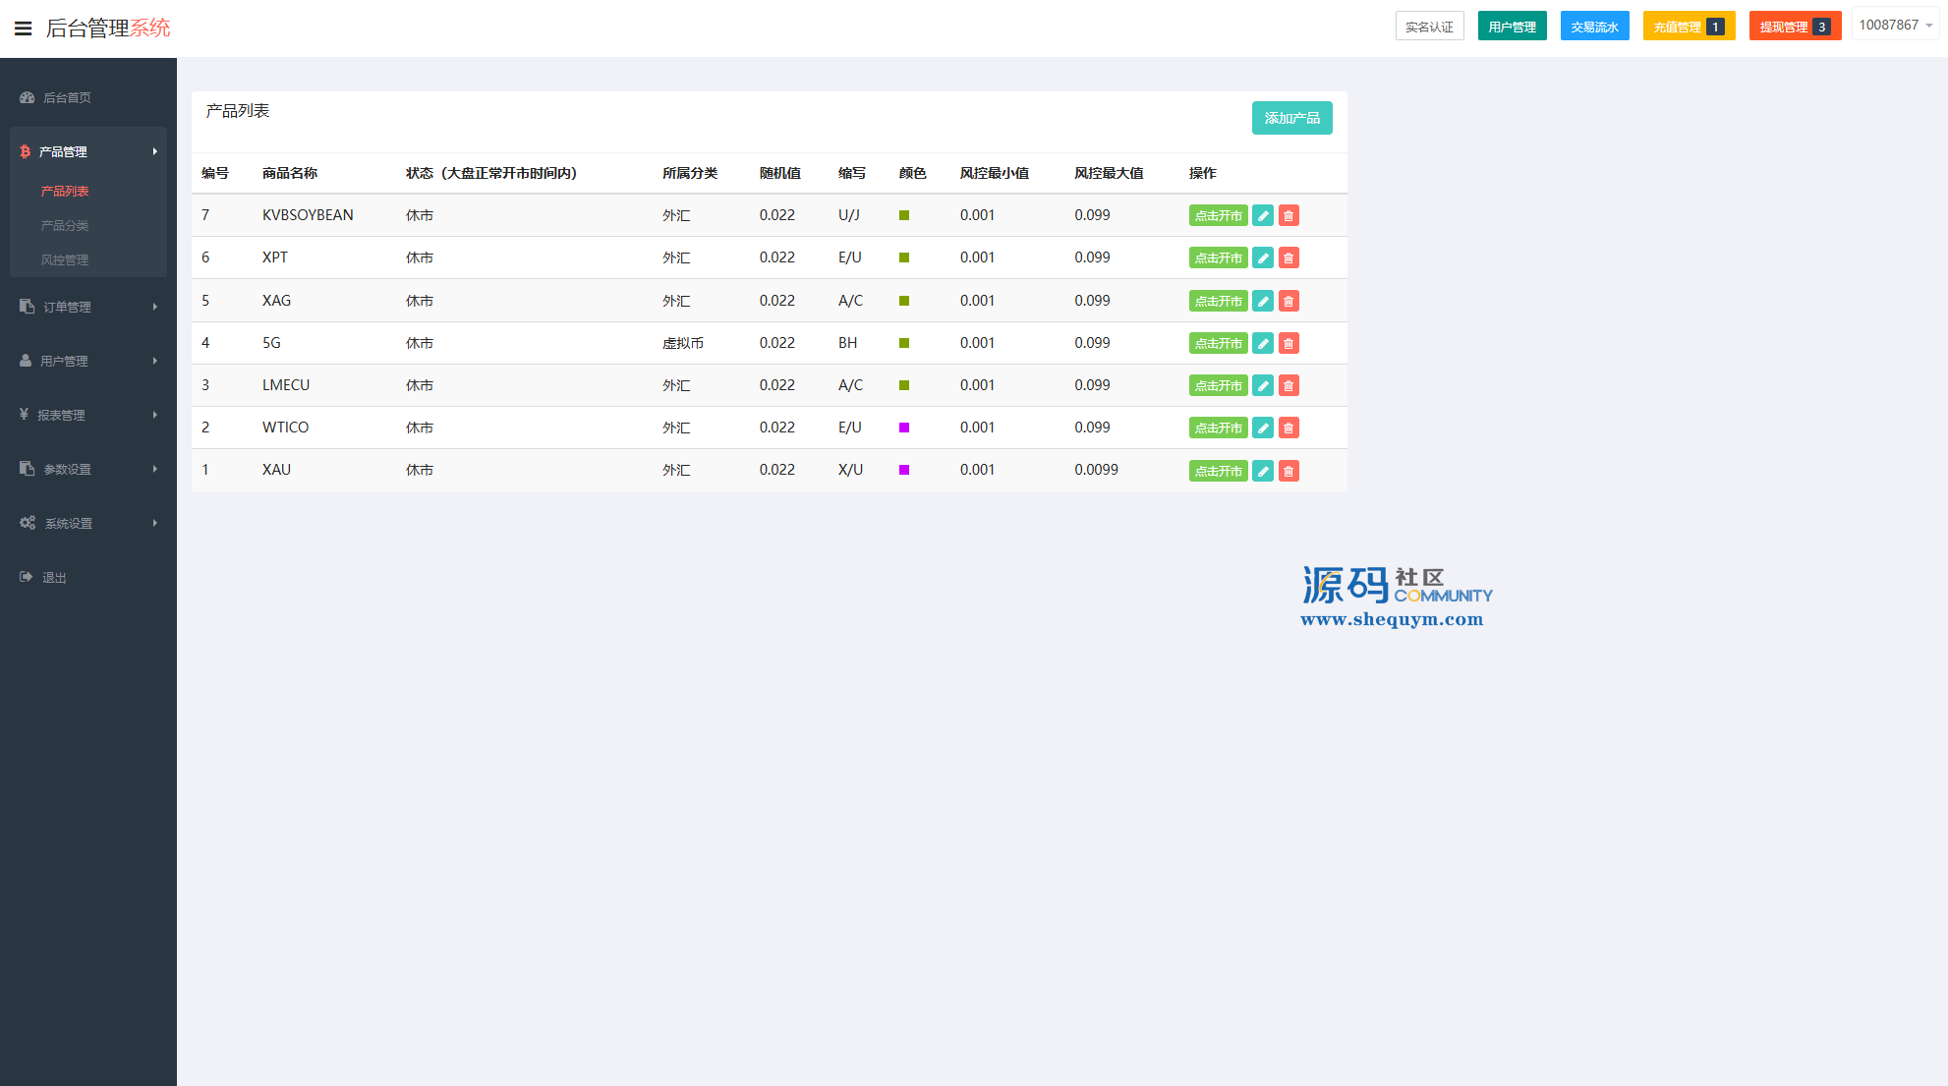Viewport: 1948px width, 1086px height.
Task: Click edit pencil icon for XAU row
Action: pos(1263,472)
